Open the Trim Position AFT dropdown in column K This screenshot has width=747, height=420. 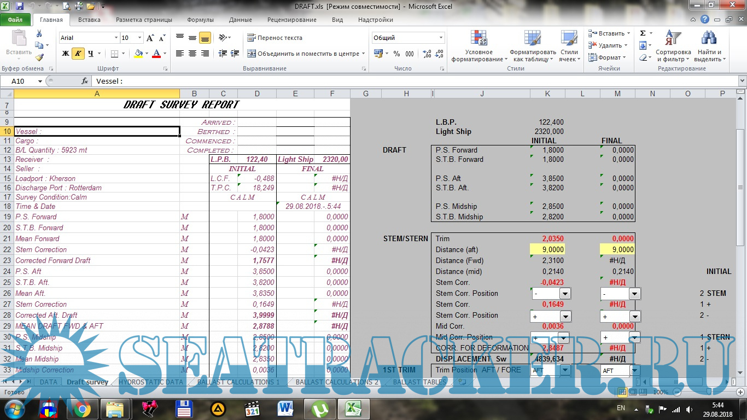coord(565,370)
